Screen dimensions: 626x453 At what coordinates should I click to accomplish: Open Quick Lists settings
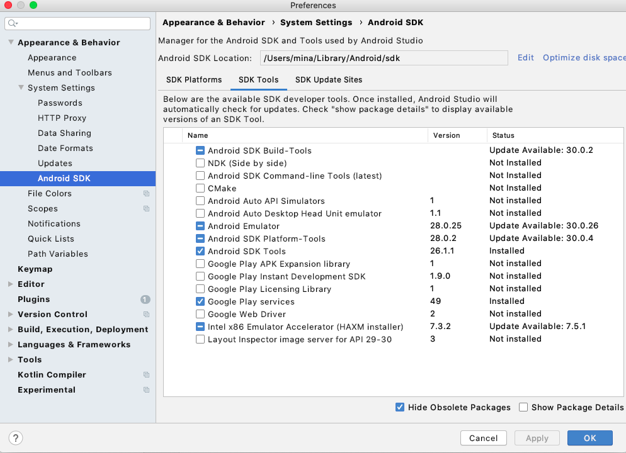point(51,239)
